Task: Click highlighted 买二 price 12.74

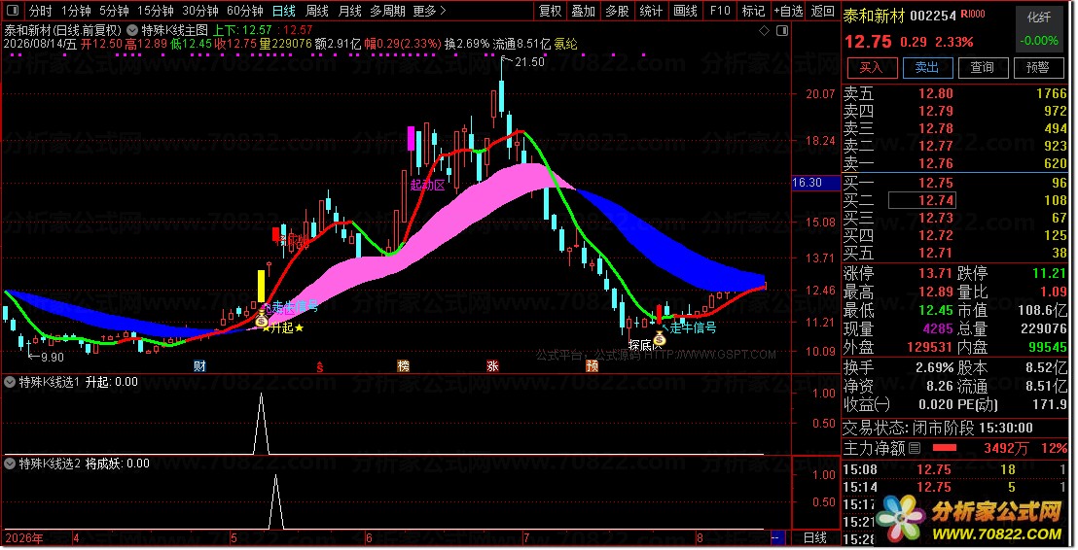Action: [x=921, y=200]
